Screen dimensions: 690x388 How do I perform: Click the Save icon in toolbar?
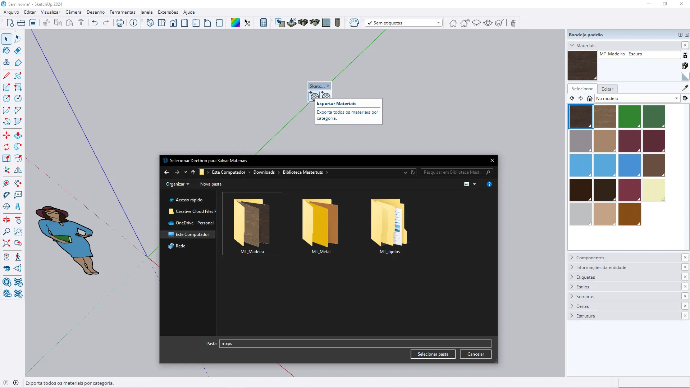pos(33,23)
